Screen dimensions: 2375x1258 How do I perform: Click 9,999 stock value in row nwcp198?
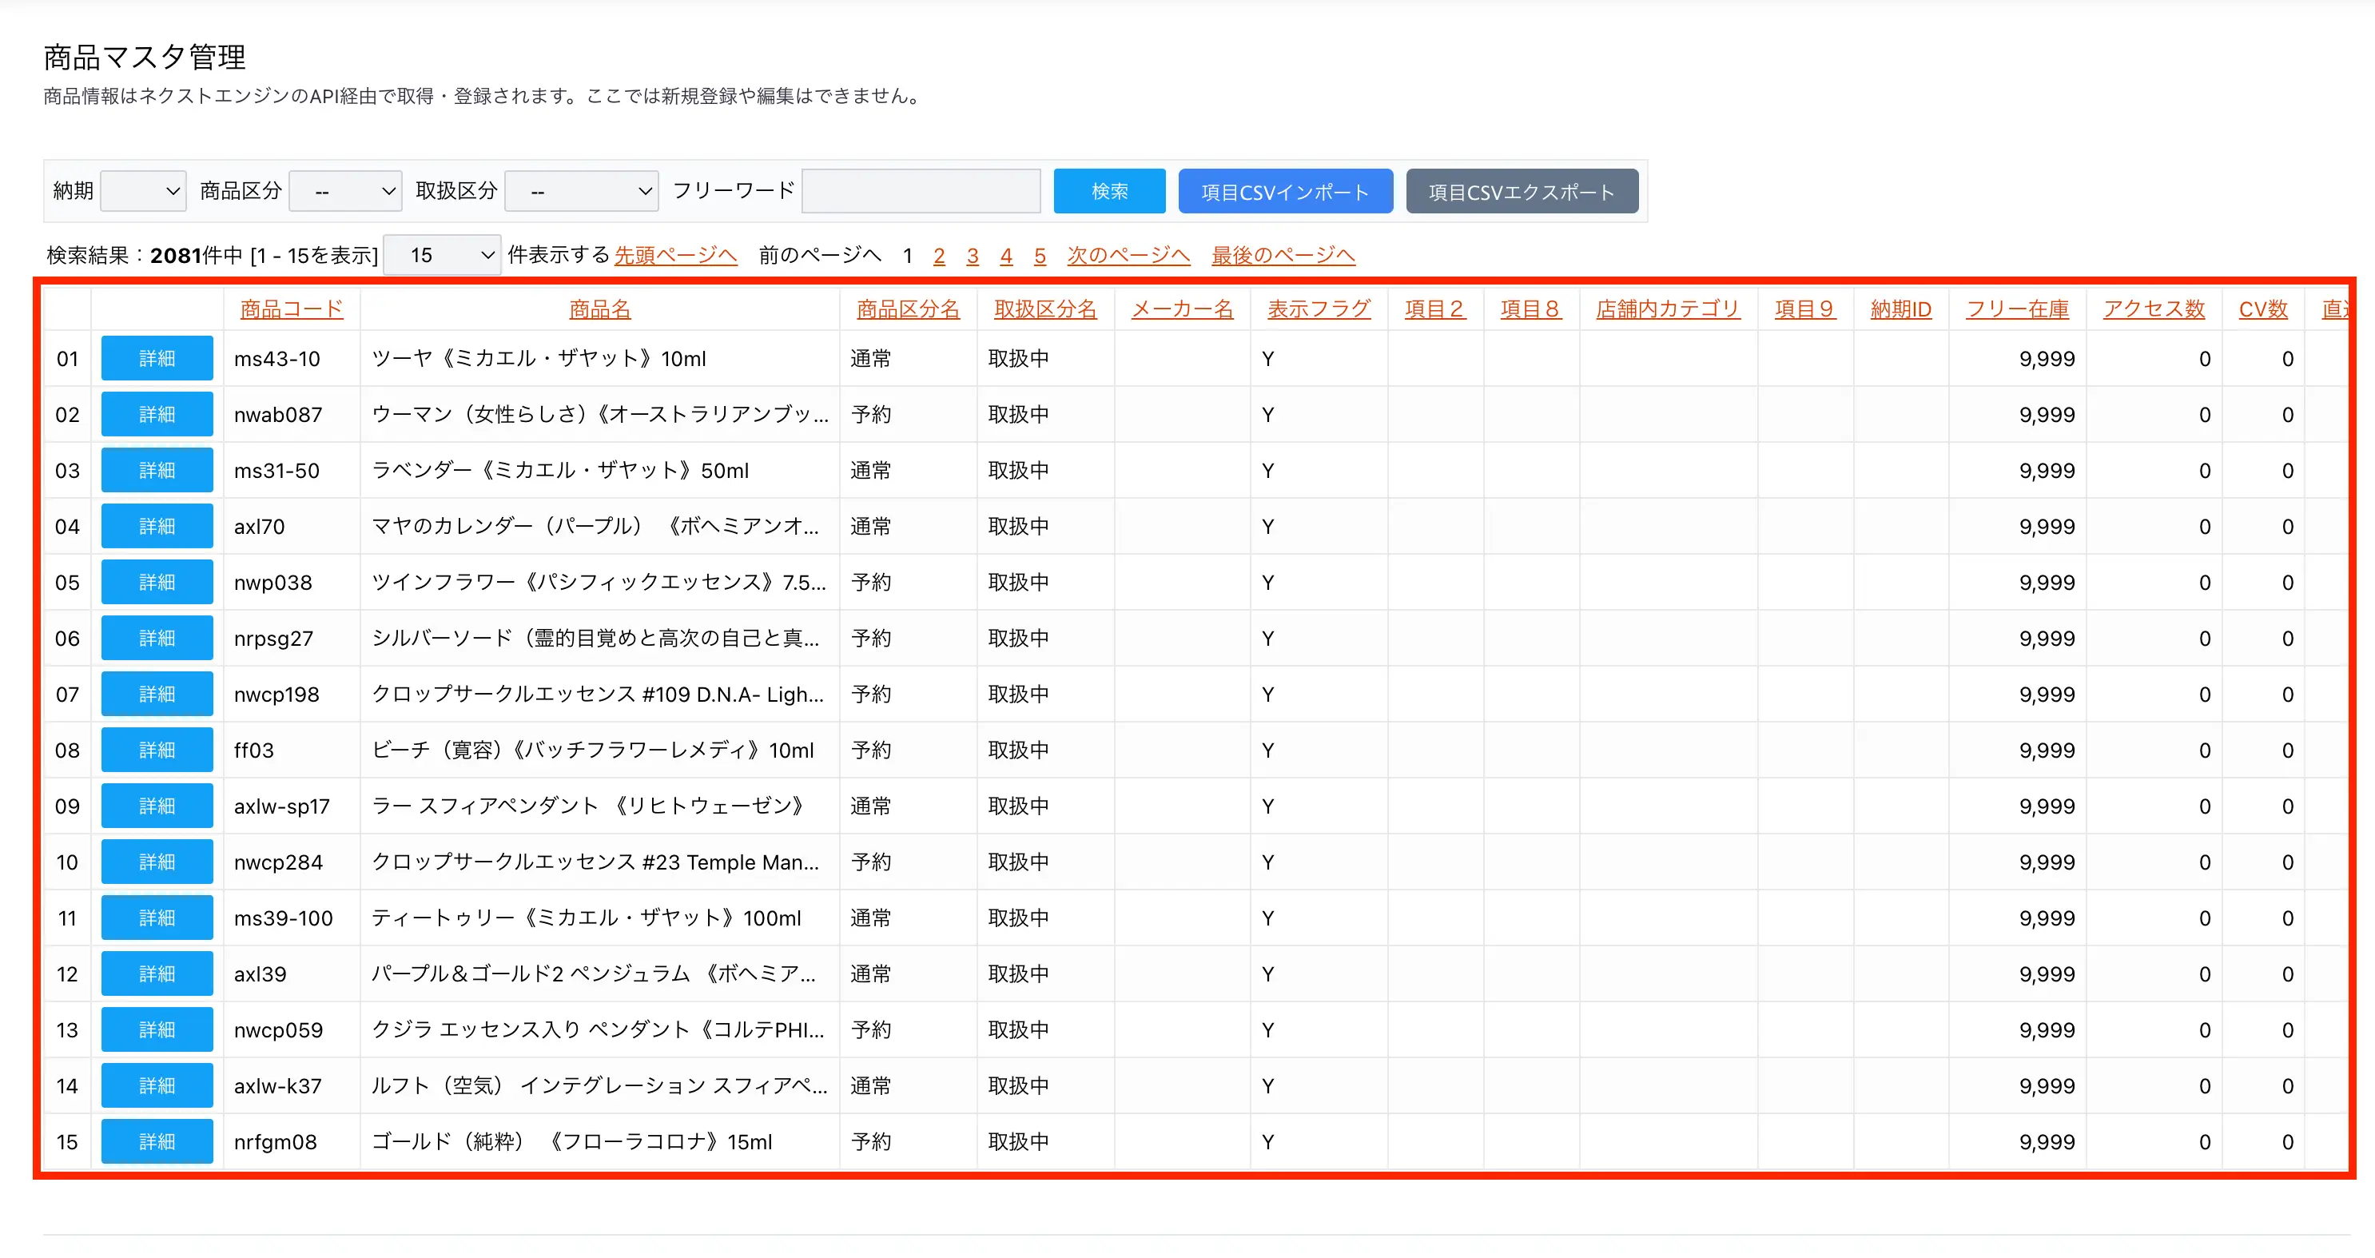pos(2047,695)
